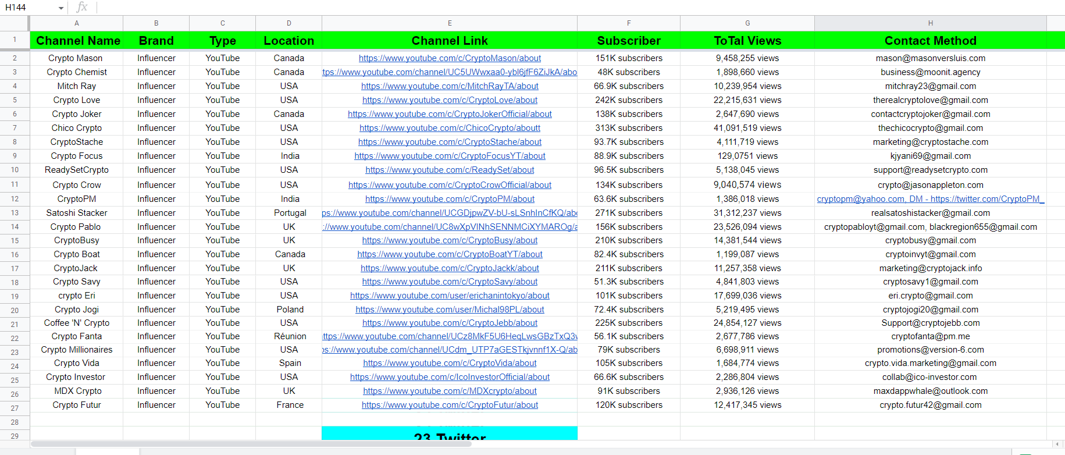Open the CryptoVida channel link

tap(450, 363)
